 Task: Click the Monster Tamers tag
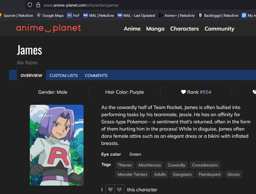[x=132, y=174]
